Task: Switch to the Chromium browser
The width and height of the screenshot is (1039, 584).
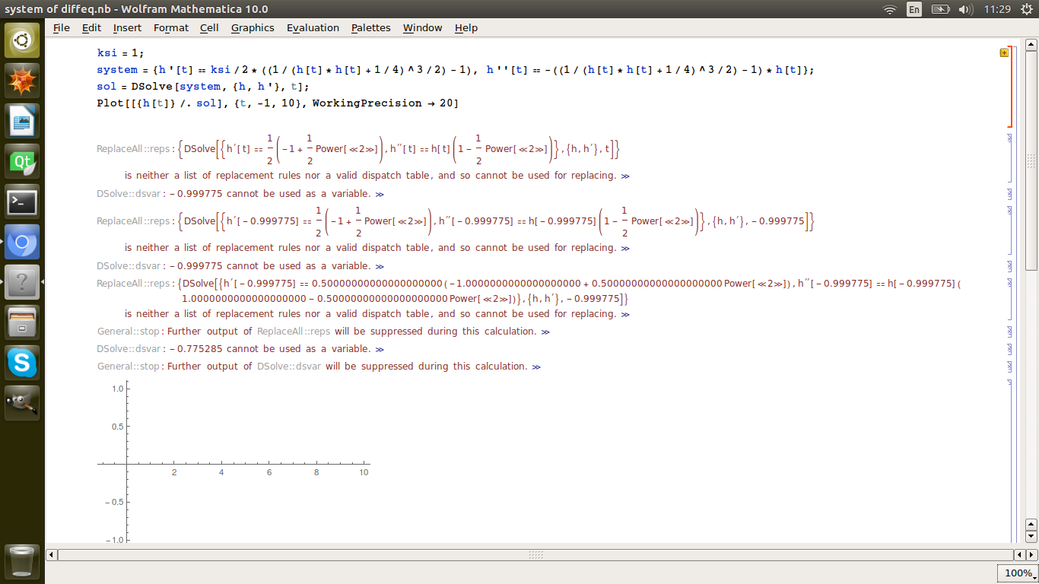Action: click(22, 243)
